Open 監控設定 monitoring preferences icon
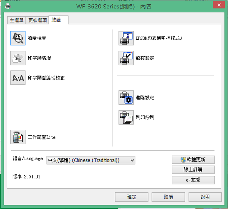The image size is (228, 209). click(126, 58)
